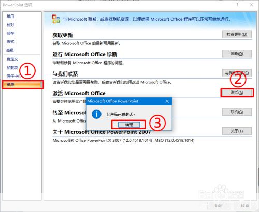The image size is (259, 212).
Task: Click the 与我们联系(C) button
Action: click(237, 73)
